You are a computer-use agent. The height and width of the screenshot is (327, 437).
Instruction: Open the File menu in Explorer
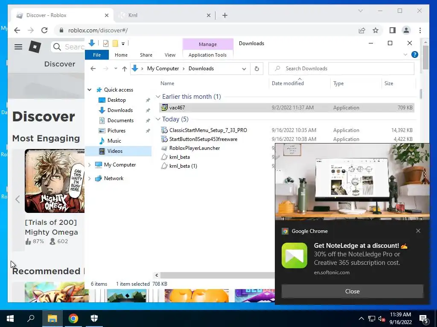pyautogui.click(x=97, y=55)
